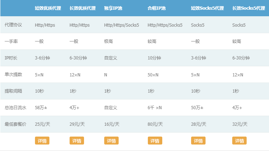This screenshot has width=269, height=151.
Task: Click the 长效优质代理 header
Action: coord(82,8)
